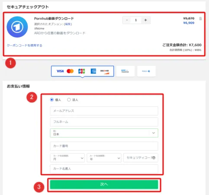Click the お支払い情報 heading
The image size is (209, 195).
pos(18,86)
